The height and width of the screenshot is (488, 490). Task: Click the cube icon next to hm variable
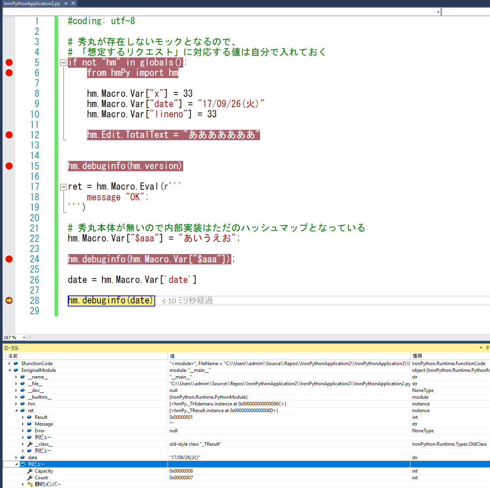pos(23,404)
